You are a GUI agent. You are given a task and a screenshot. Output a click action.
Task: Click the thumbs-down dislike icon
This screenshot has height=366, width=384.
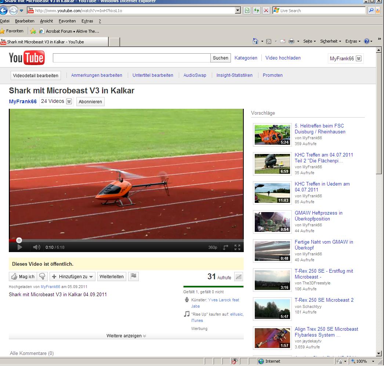42,276
